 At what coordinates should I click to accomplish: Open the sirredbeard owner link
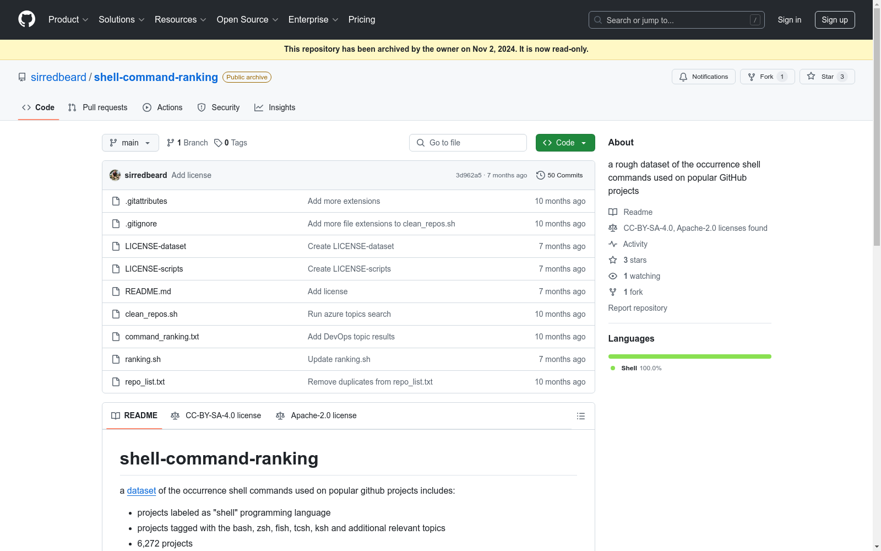58,77
